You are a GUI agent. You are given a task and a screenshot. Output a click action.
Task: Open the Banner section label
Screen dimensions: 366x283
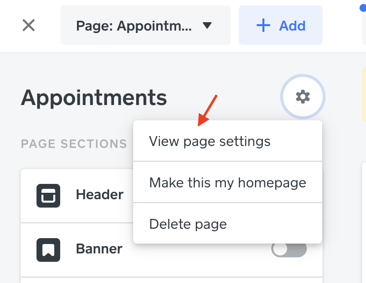[99, 248]
